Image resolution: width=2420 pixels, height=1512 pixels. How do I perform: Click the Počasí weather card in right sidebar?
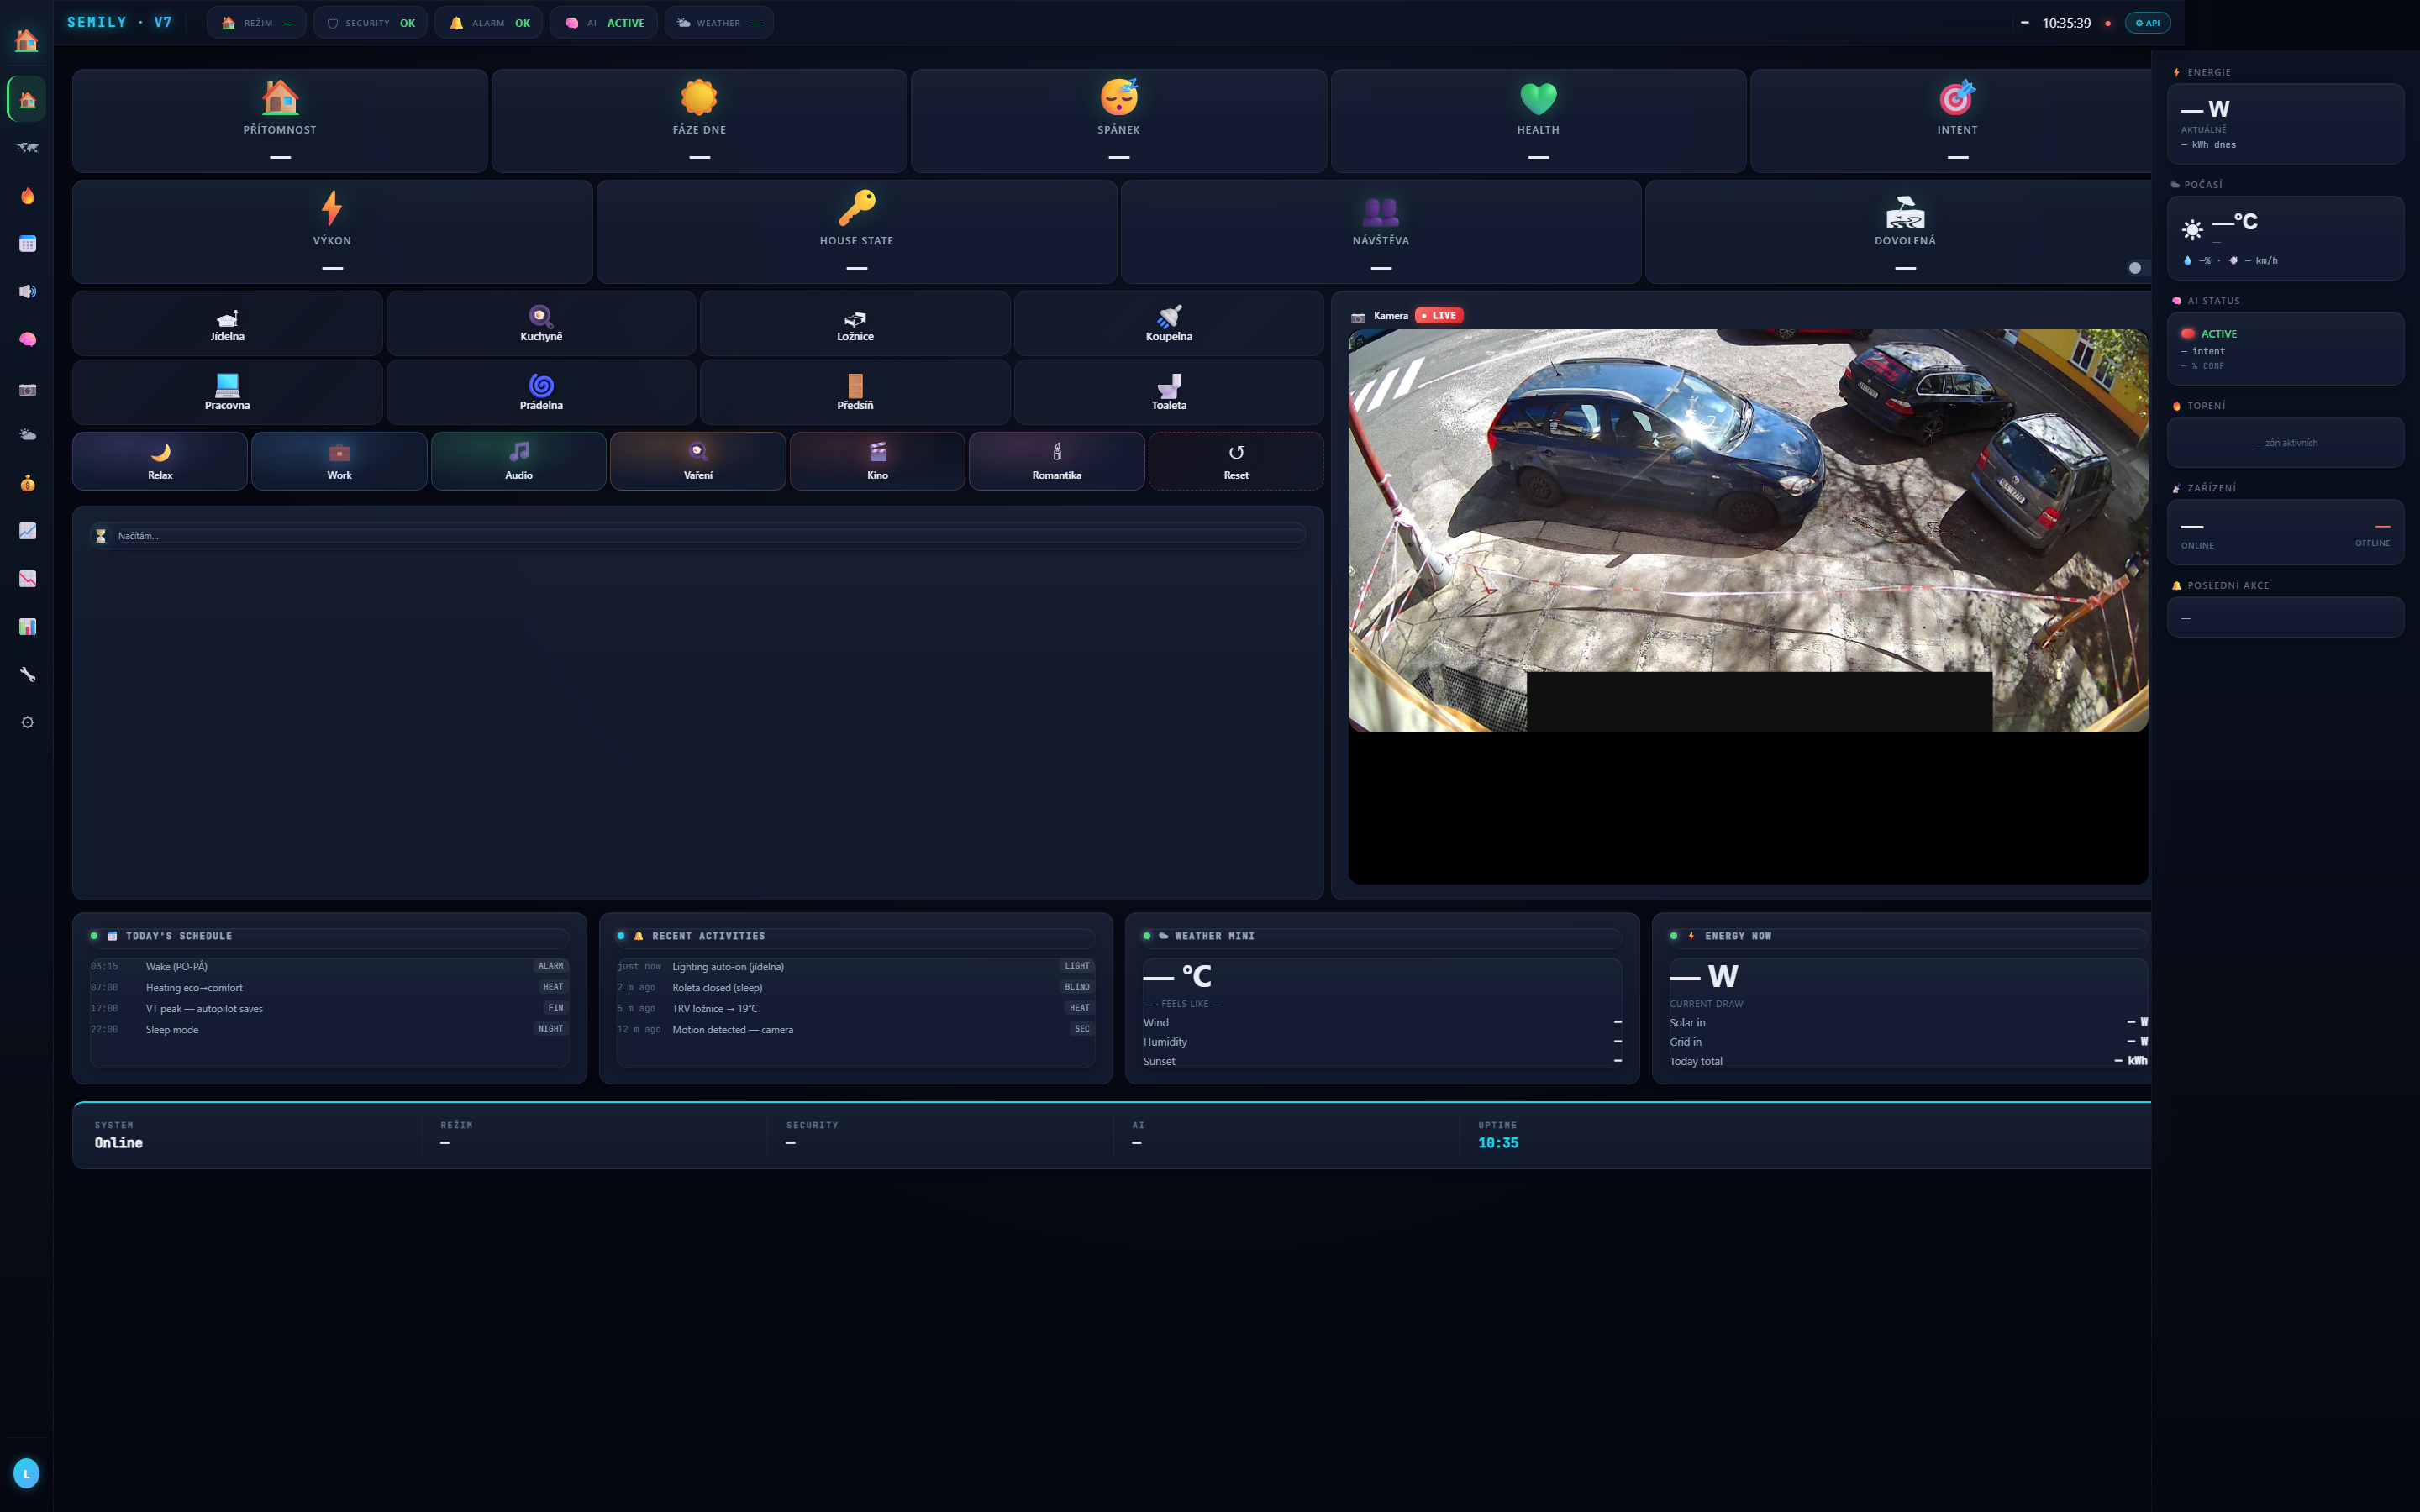tap(2285, 238)
